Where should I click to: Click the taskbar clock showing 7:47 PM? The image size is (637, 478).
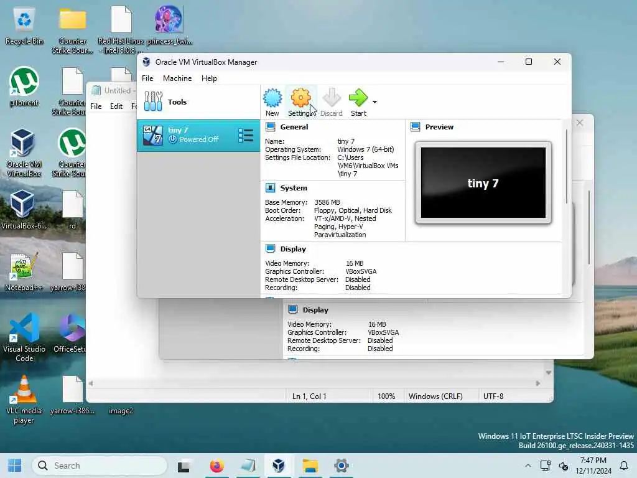point(593,466)
